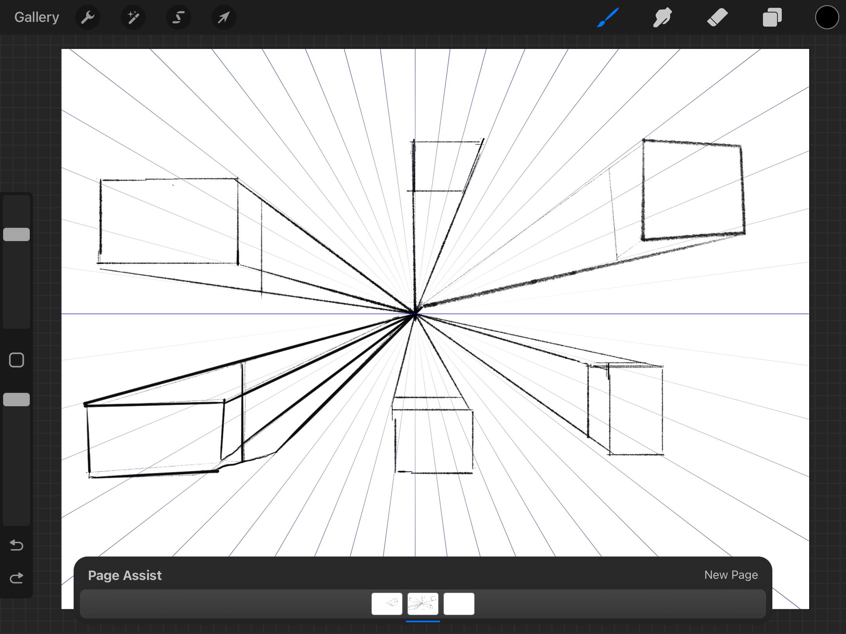Select the Brush tool

click(608, 17)
